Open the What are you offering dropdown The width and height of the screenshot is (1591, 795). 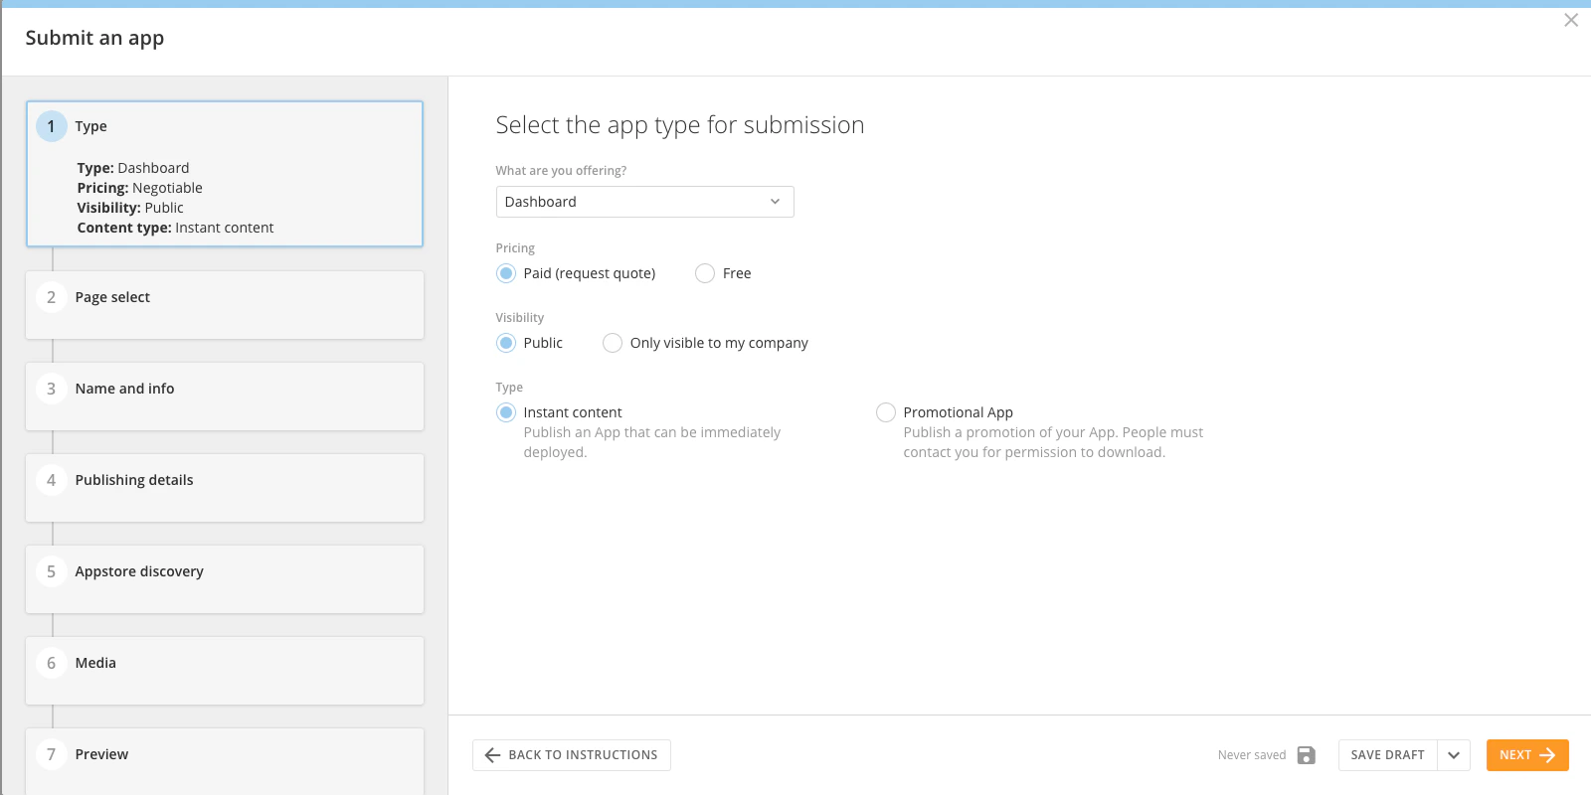click(644, 202)
